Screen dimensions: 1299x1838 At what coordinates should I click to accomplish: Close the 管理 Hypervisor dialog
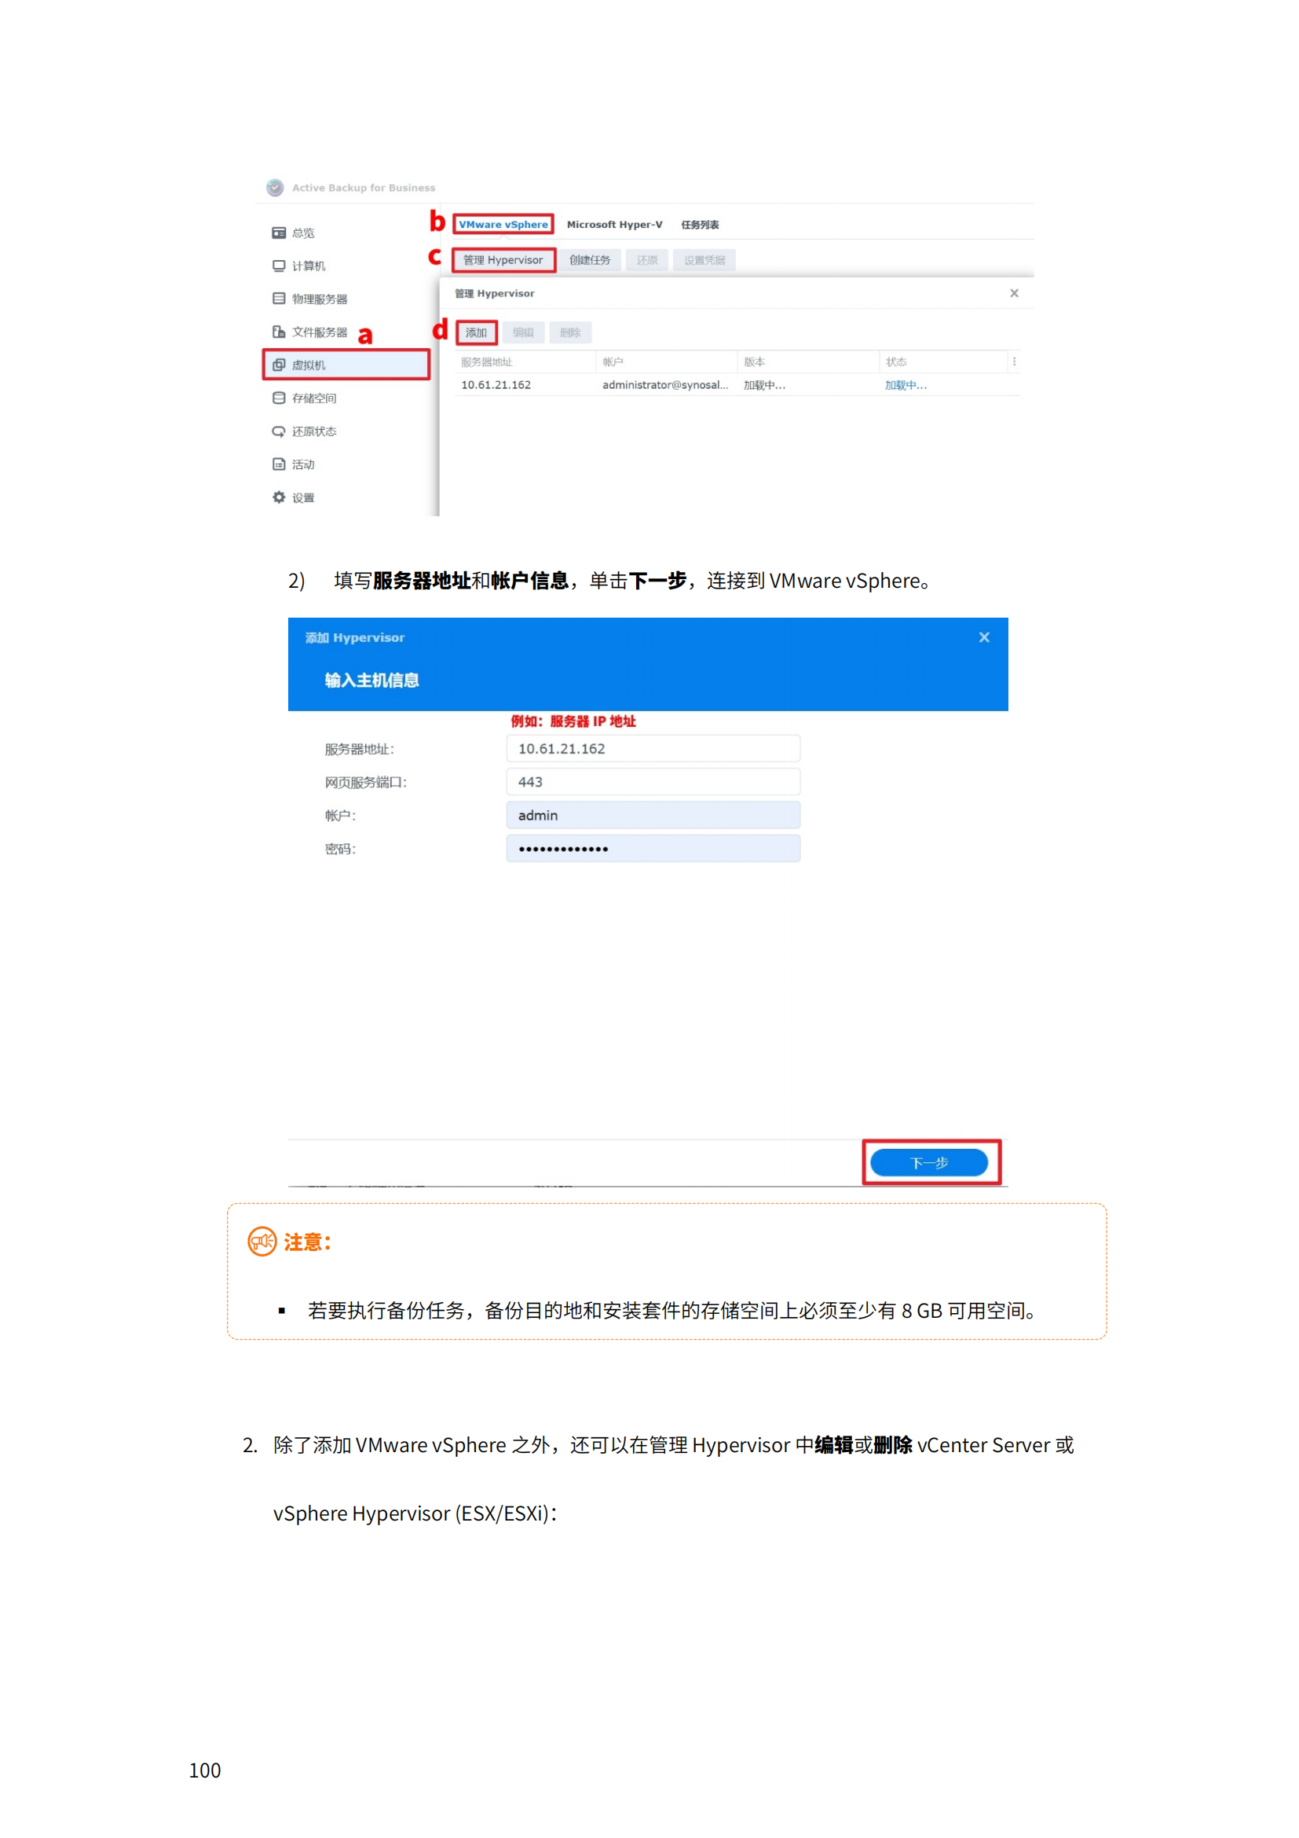tap(1013, 293)
